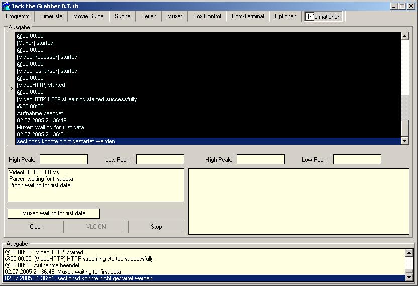The height and width of the screenshot is (286, 418).
Task: Select bottom log row '@00:00:08: Aufnahme beendet'
Action: (204, 265)
